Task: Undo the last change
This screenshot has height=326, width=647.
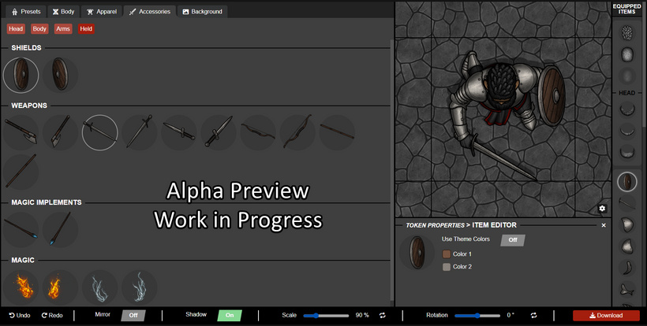Action: 20,315
